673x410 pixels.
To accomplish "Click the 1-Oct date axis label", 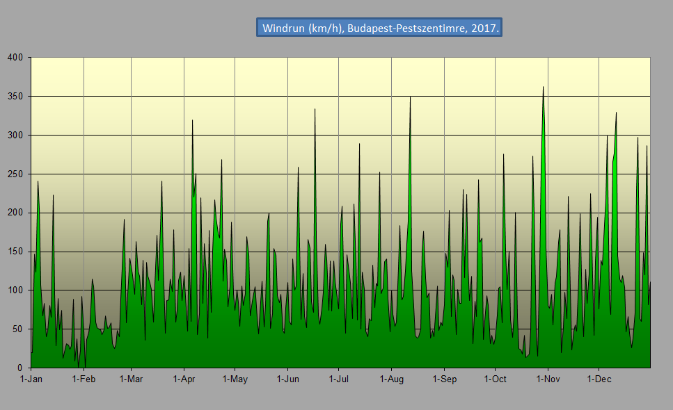I will 495,379.
